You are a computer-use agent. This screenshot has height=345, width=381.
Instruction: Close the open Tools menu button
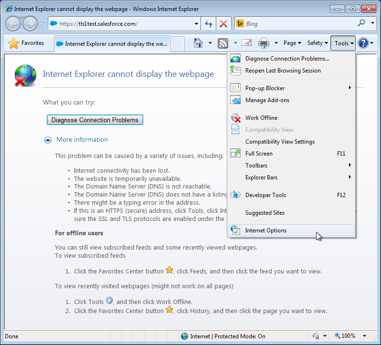click(x=343, y=43)
